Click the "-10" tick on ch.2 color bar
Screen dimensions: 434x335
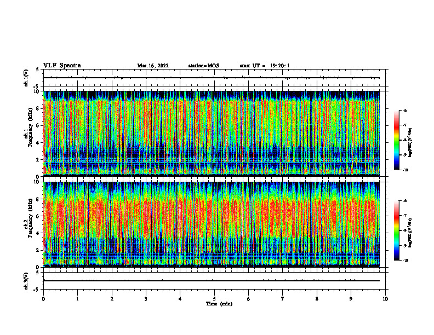click(x=405, y=260)
